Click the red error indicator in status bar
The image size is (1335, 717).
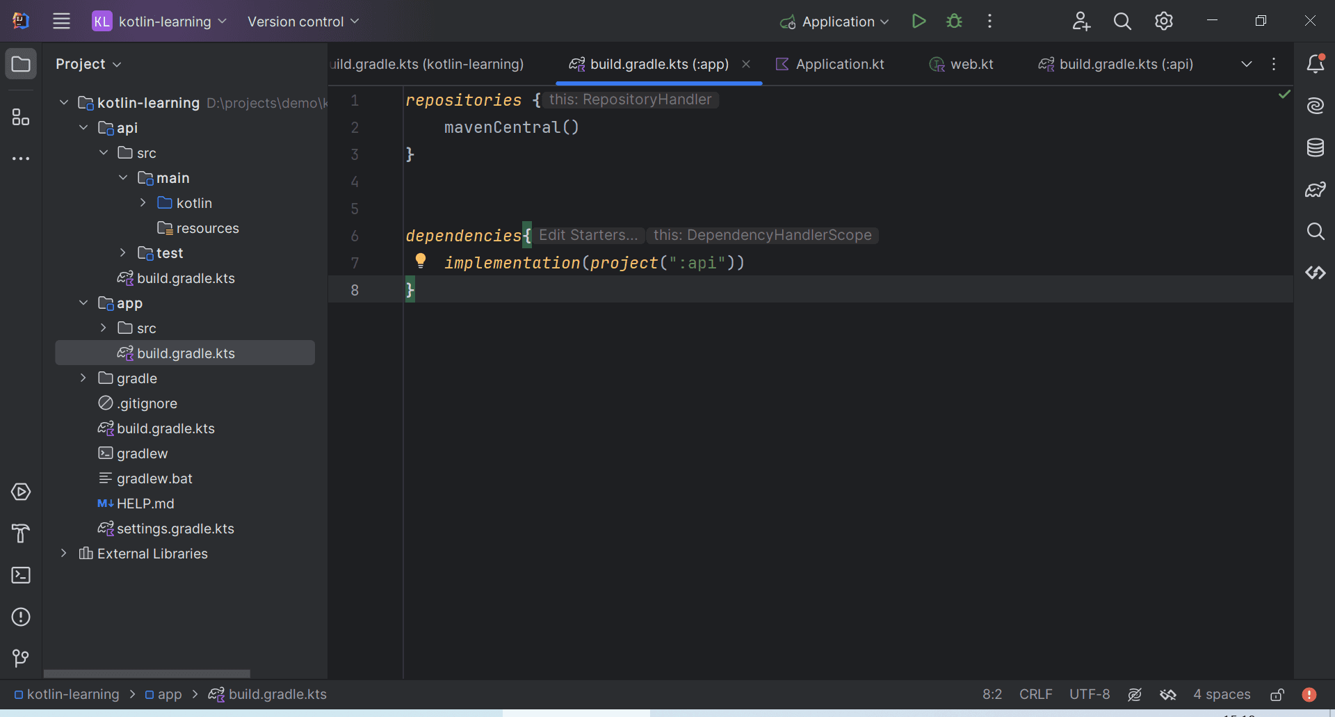pyautogui.click(x=1309, y=694)
